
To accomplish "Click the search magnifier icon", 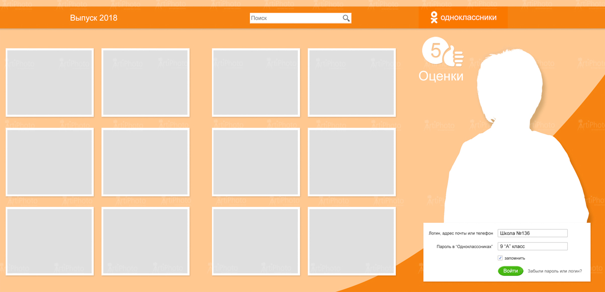I will (x=346, y=18).
